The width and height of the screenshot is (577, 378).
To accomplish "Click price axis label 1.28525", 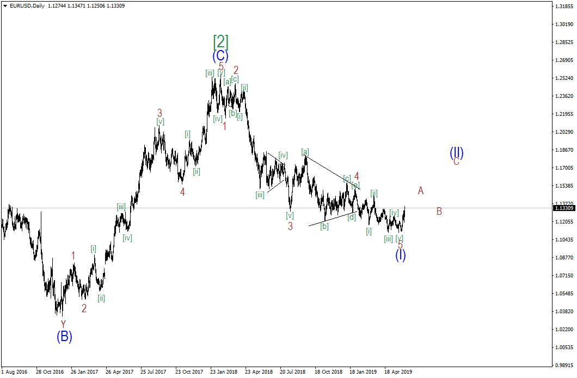I will (x=564, y=42).
